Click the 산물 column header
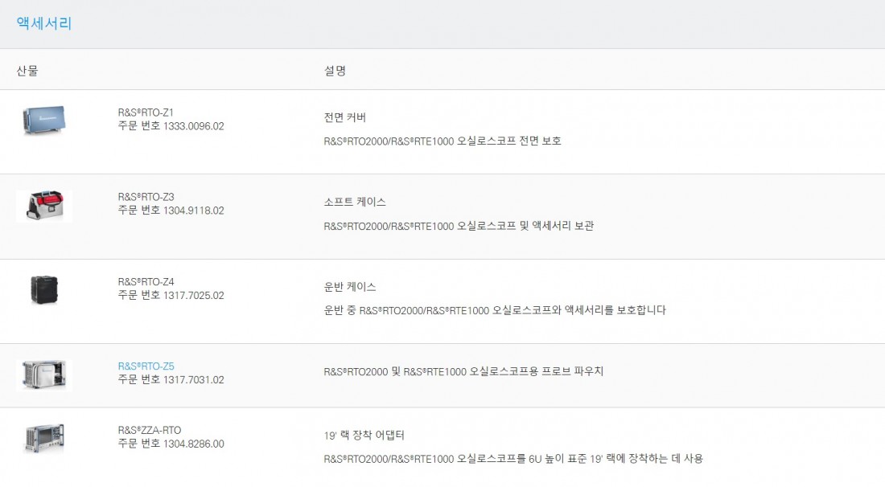 27,71
